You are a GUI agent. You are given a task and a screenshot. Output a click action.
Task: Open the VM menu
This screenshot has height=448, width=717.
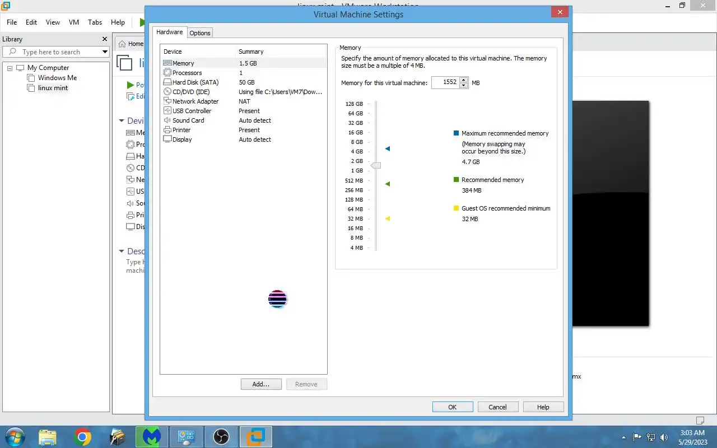(x=74, y=22)
